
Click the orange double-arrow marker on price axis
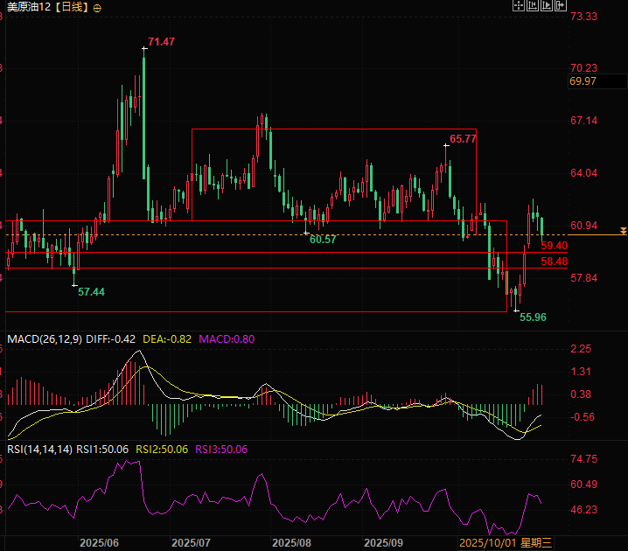coord(622,231)
